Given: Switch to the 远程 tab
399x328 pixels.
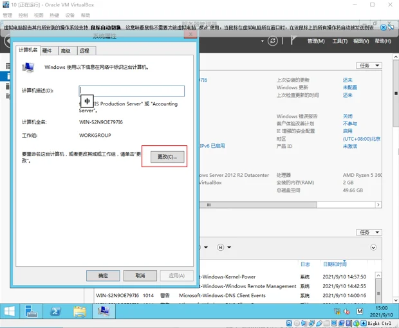Looking at the screenshot, I should [86, 51].
